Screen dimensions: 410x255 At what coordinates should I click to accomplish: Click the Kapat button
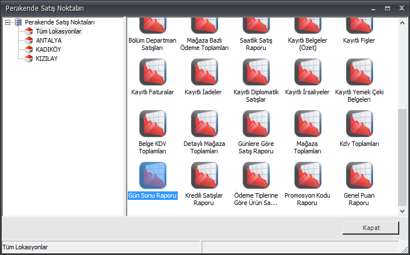click(x=371, y=228)
